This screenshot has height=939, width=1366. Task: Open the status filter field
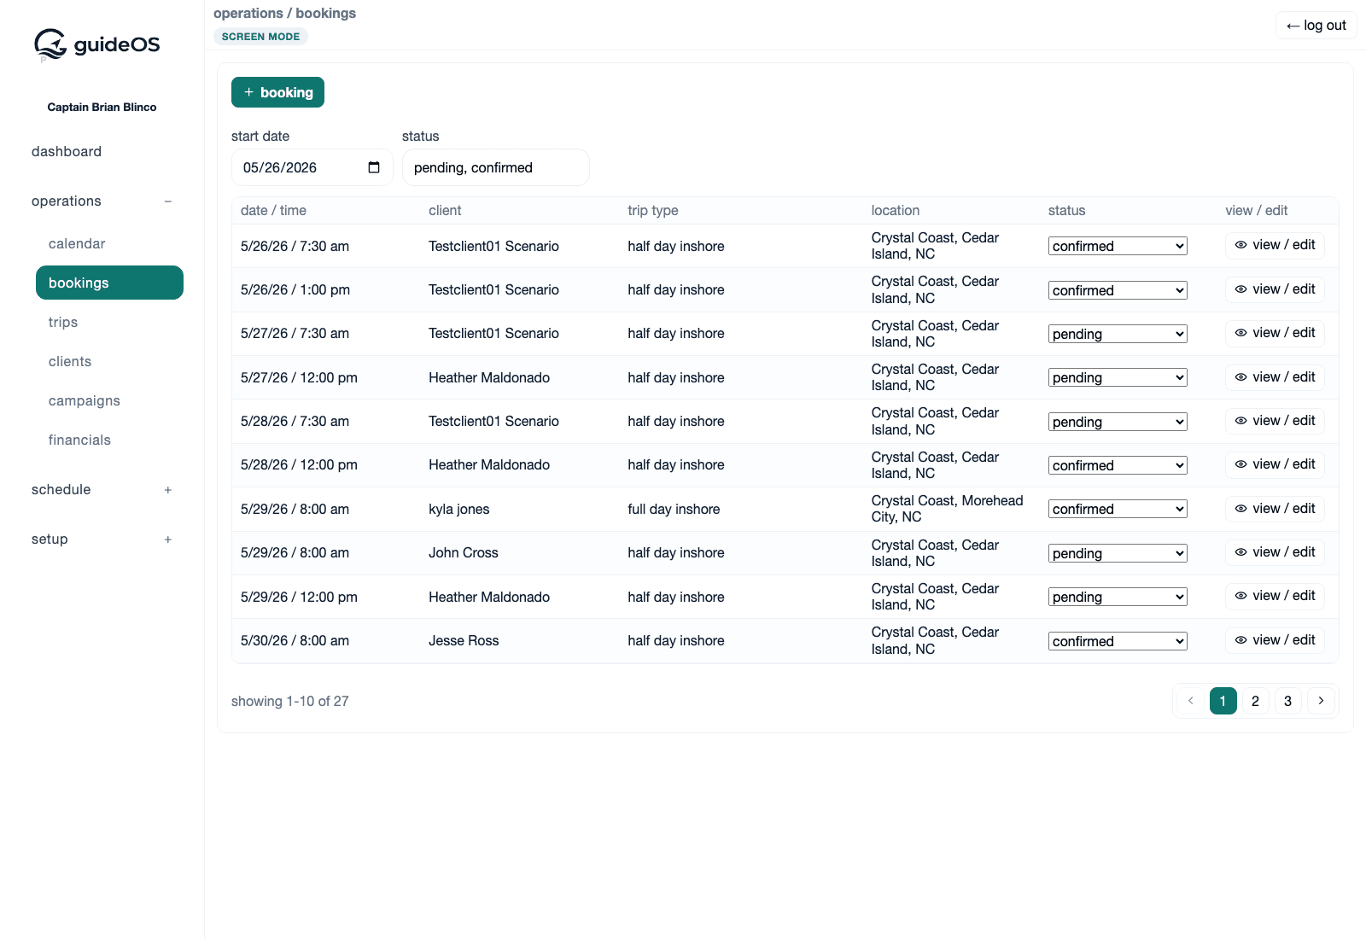point(495,167)
